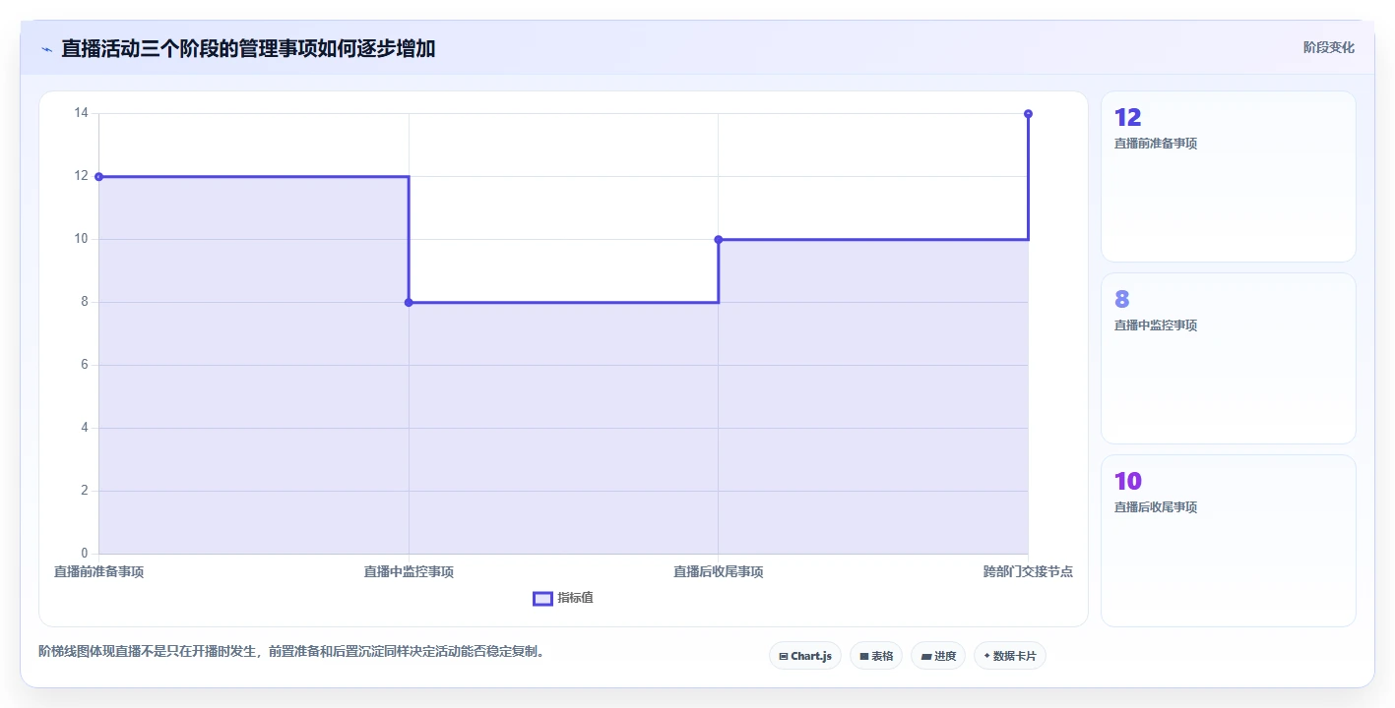The height and width of the screenshot is (708, 1395).
Task: Click the 指标值 legend color box
Action: (x=542, y=598)
